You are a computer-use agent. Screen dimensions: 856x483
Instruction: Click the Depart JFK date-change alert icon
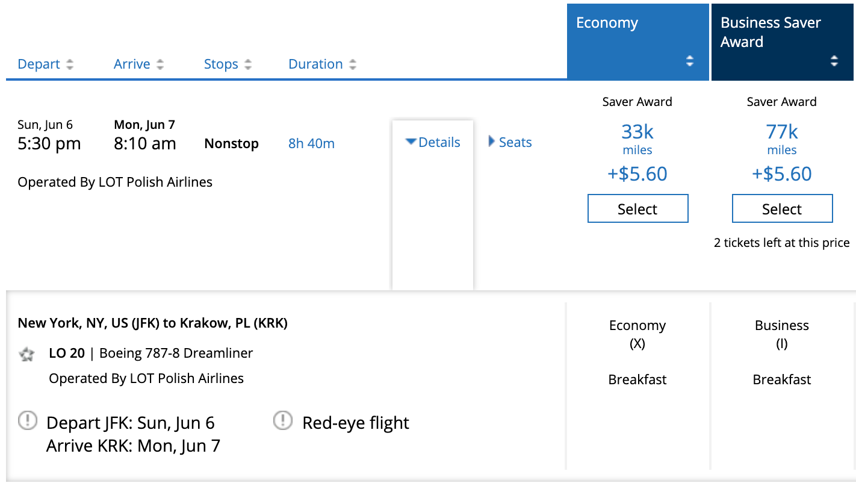click(x=28, y=421)
